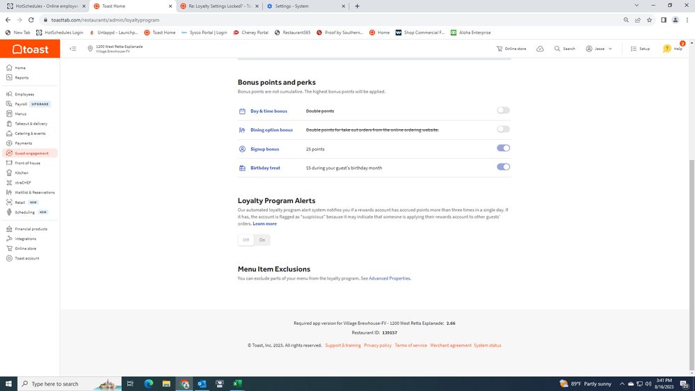The width and height of the screenshot is (695, 391).
Task: Open Excel from the Windows taskbar
Action: [x=237, y=383]
